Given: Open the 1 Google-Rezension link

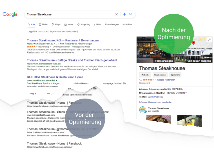Looking at the screenshot, I should (x=165, y=80).
